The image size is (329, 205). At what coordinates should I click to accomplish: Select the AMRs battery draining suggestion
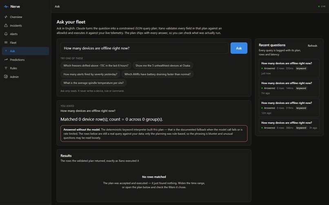(x=158, y=74)
